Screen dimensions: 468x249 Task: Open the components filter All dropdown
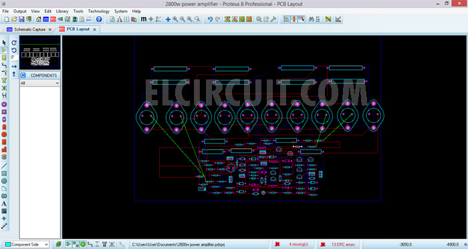coord(40,83)
